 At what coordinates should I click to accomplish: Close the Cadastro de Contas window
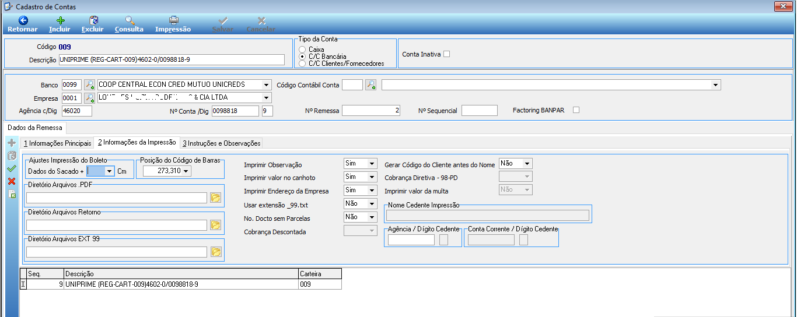pyautogui.click(x=782, y=6)
